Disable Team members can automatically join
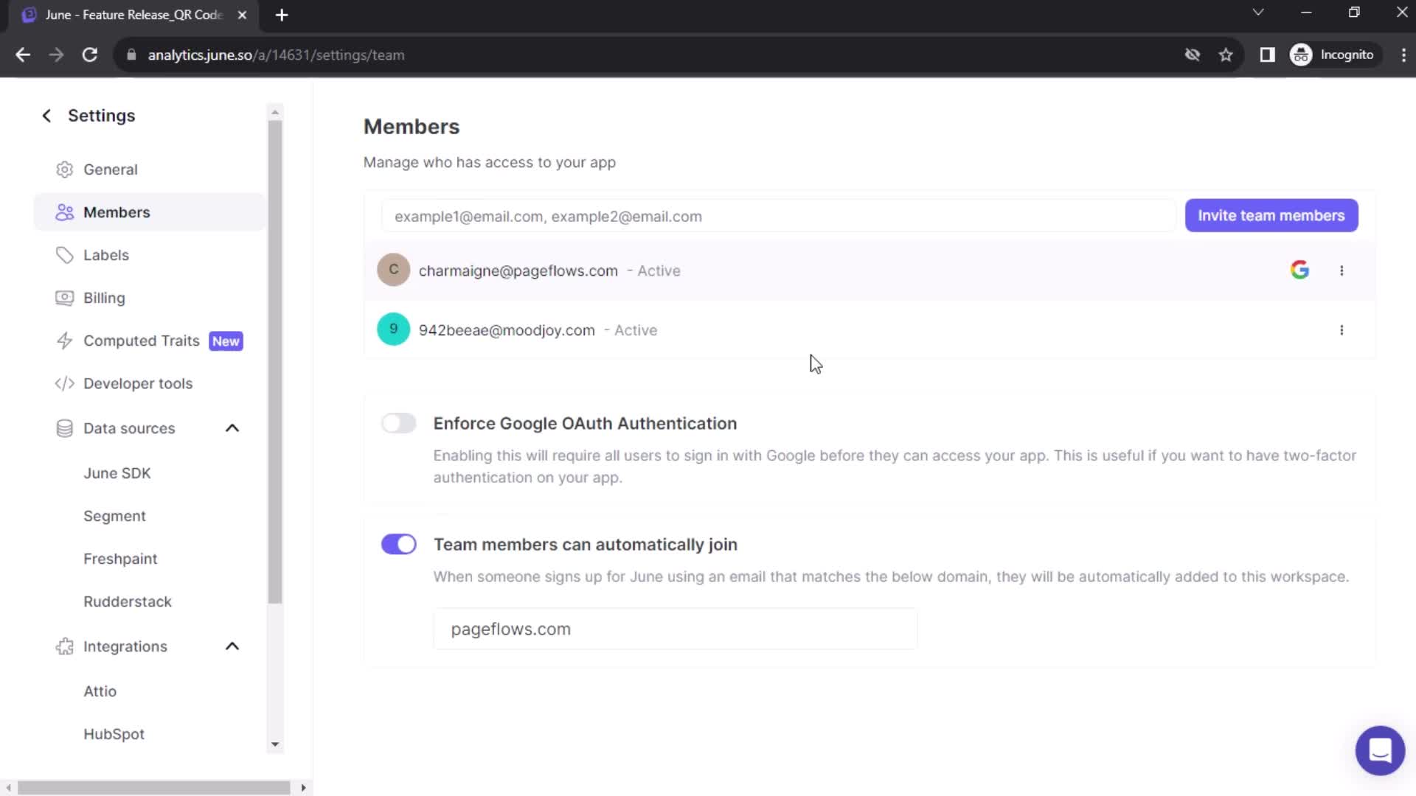This screenshot has width=1416, height=796. point(399,543)
